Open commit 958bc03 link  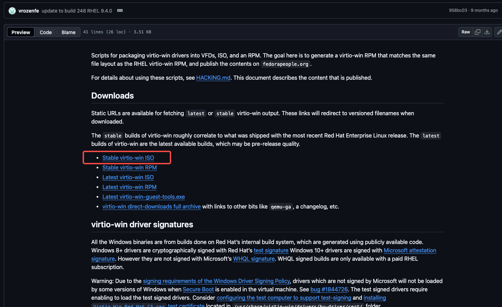[x=458, y=10]
